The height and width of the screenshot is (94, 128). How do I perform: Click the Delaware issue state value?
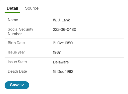tap(61, 62)
